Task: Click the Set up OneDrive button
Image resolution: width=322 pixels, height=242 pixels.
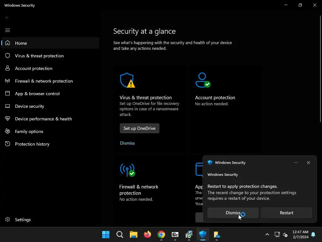Action: (x=139, y=128)
